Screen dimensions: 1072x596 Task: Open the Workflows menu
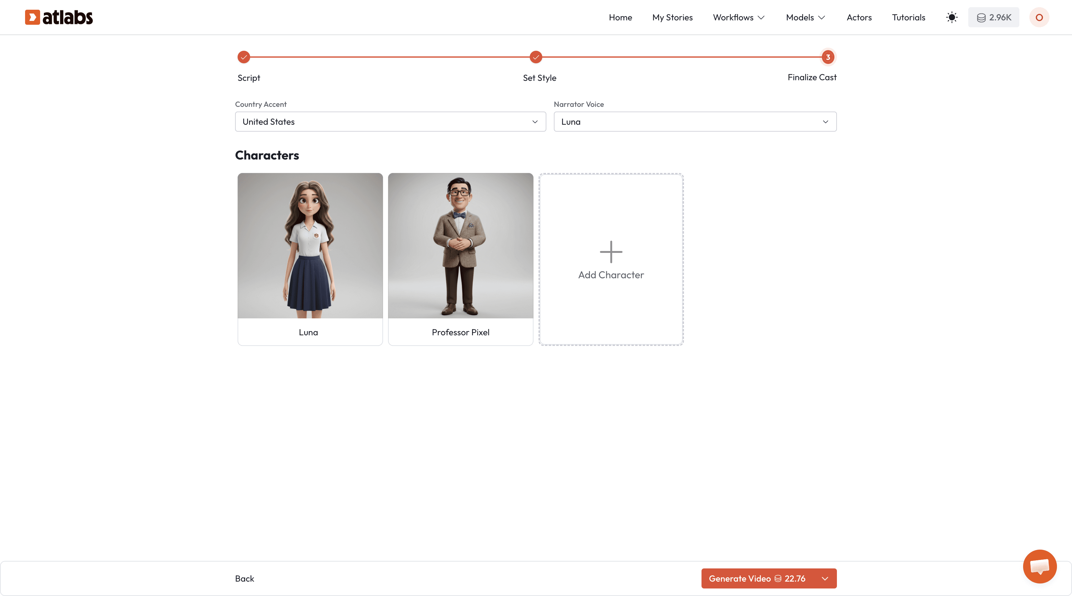click(738, 18)
